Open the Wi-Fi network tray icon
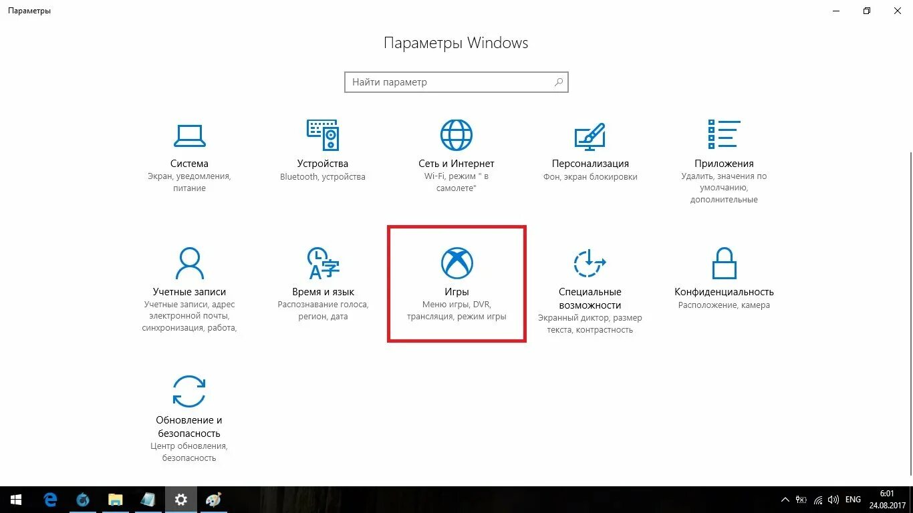 point(818,500)
